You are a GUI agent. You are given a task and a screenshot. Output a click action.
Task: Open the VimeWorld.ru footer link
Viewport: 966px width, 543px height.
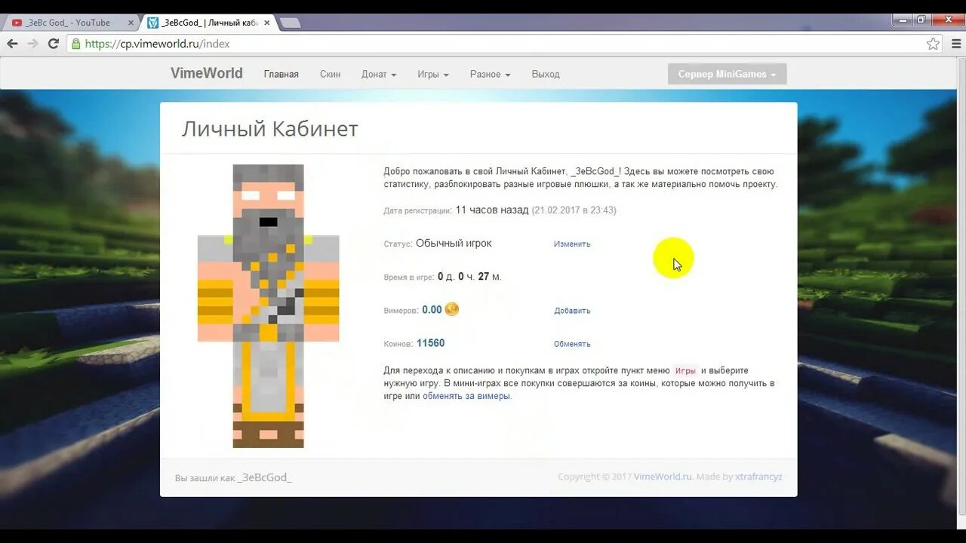pos(663,477)
